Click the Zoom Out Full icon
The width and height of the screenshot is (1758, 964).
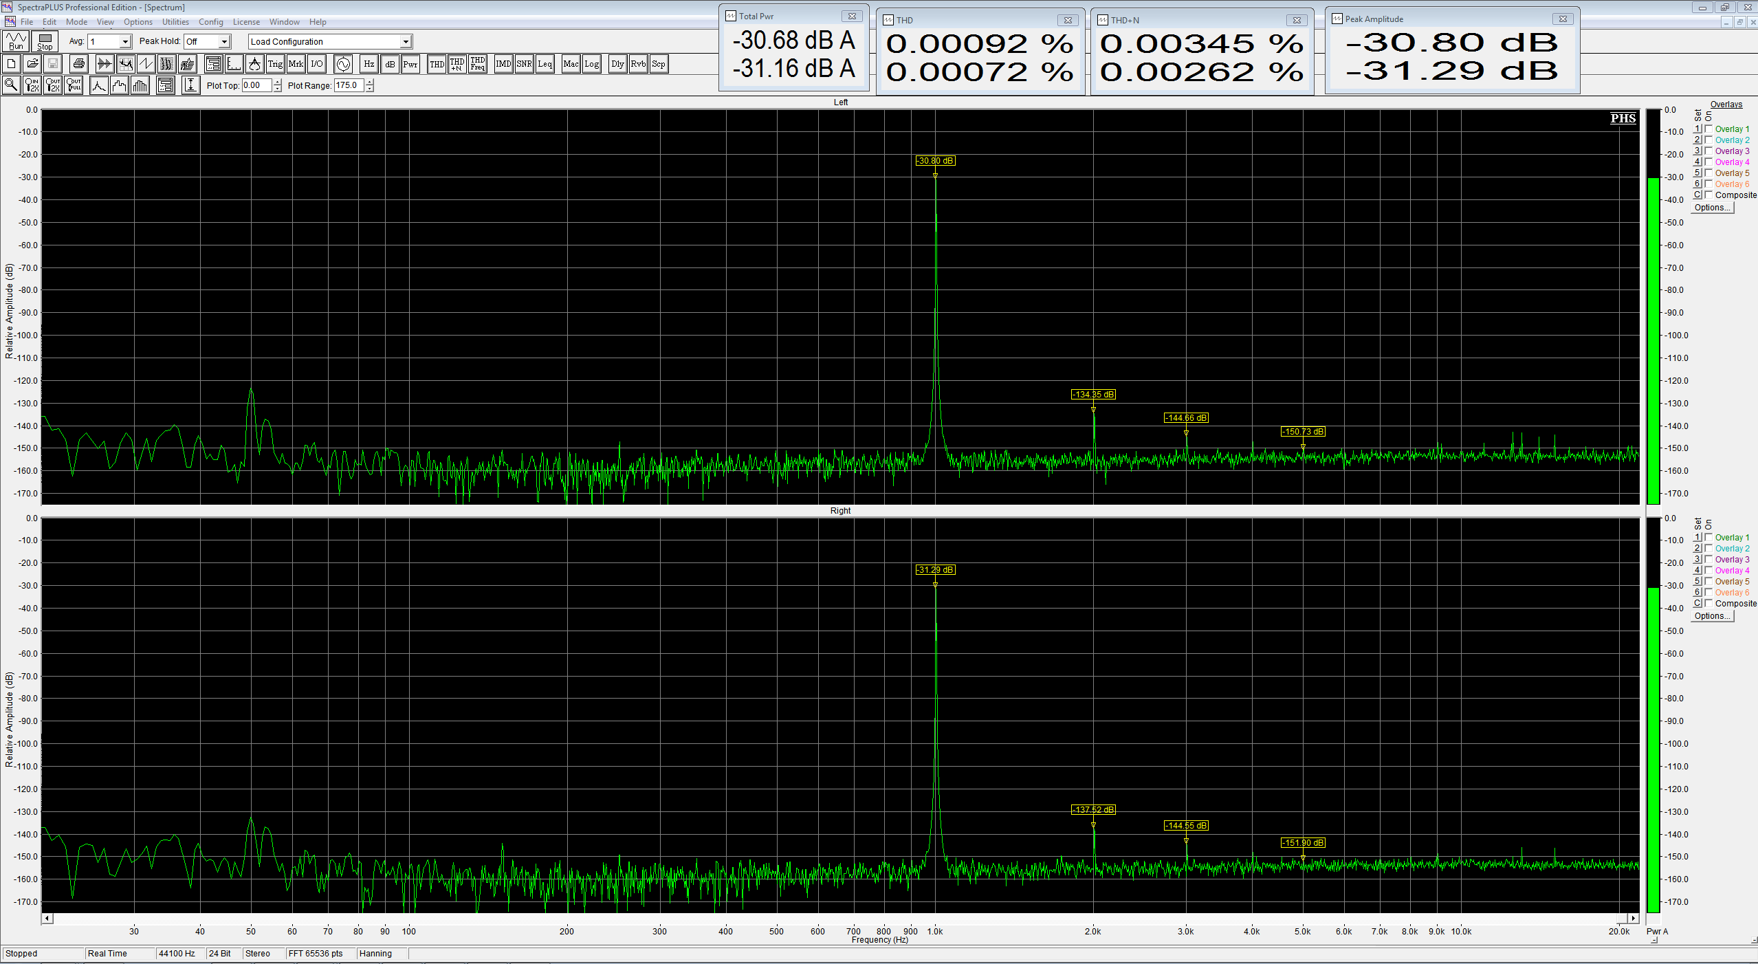pos(74,85)
